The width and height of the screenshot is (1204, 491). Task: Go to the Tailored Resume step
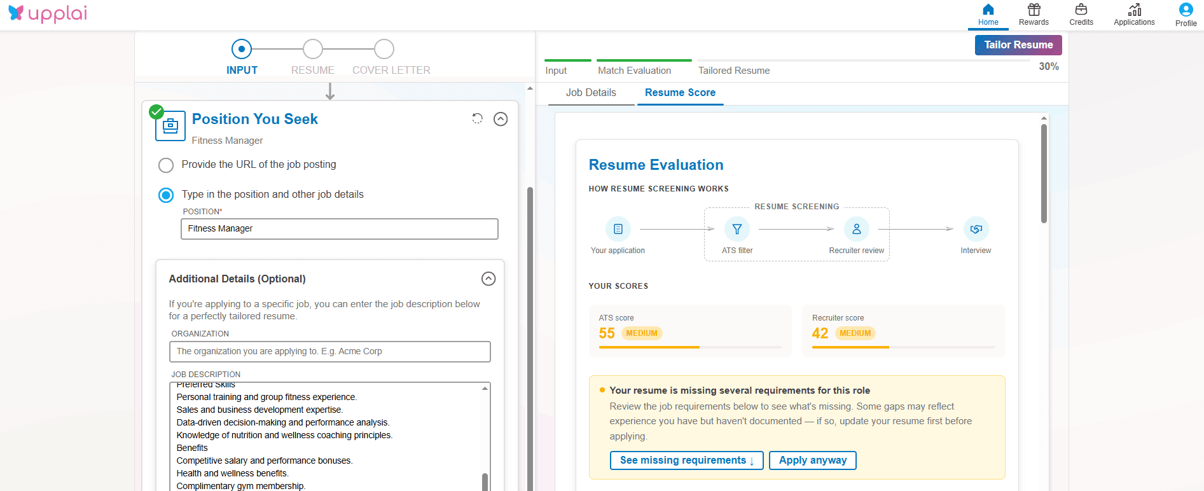coord(734,71)
